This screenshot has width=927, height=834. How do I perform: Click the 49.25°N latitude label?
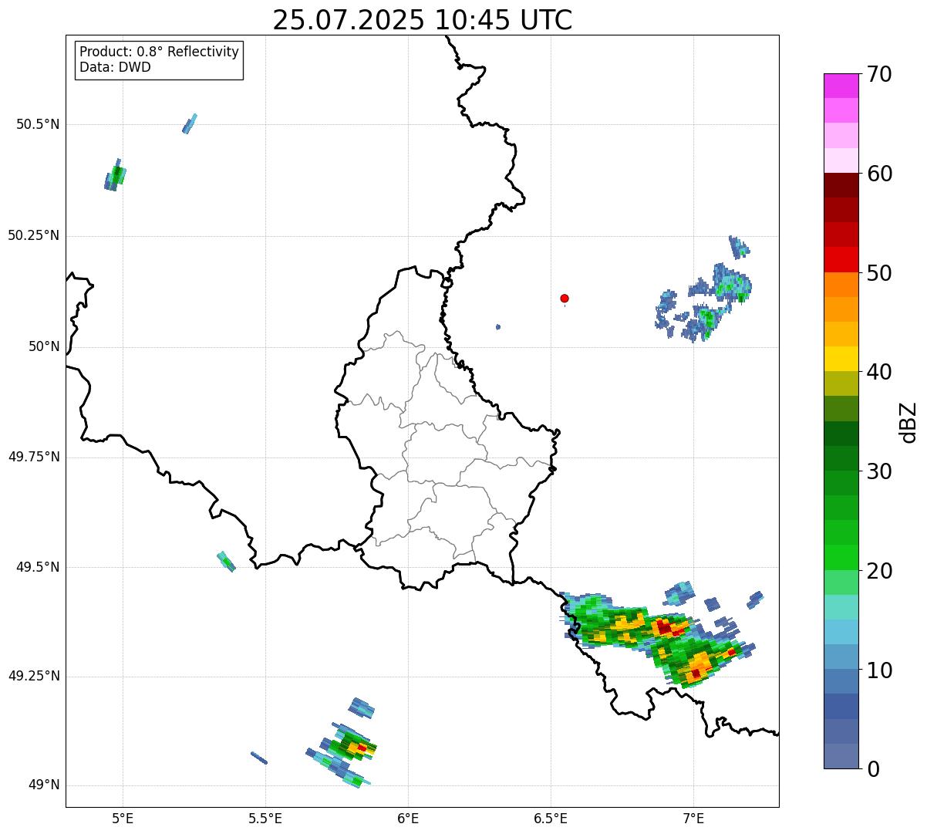pyautogui.click(x=33, y=676)
